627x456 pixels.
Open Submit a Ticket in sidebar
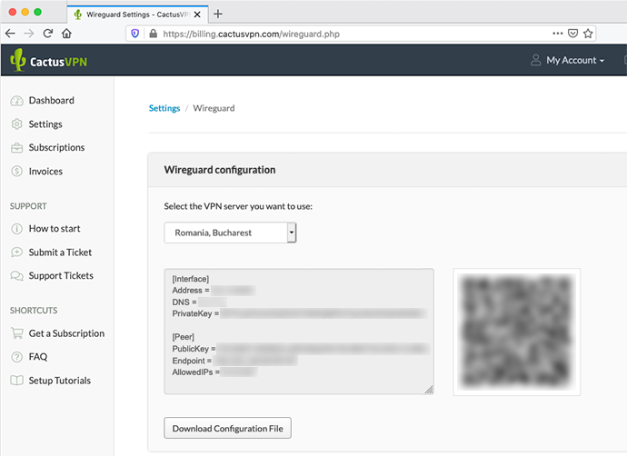pyautogui.click(x=60, y=253)
